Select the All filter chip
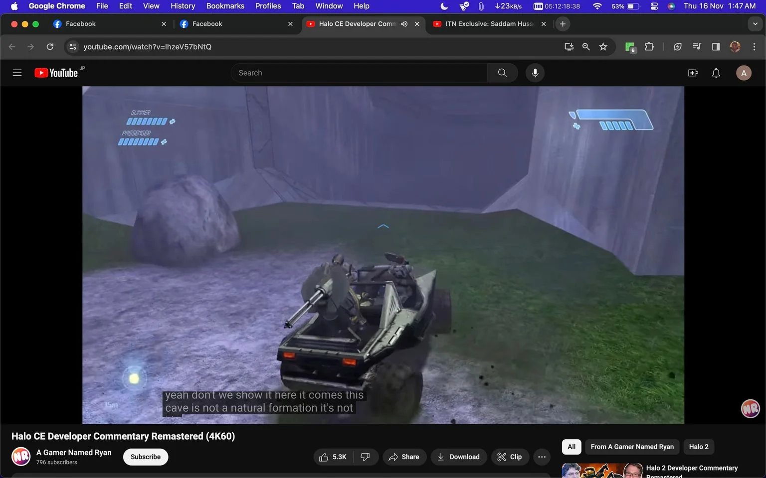 point(572,447)
